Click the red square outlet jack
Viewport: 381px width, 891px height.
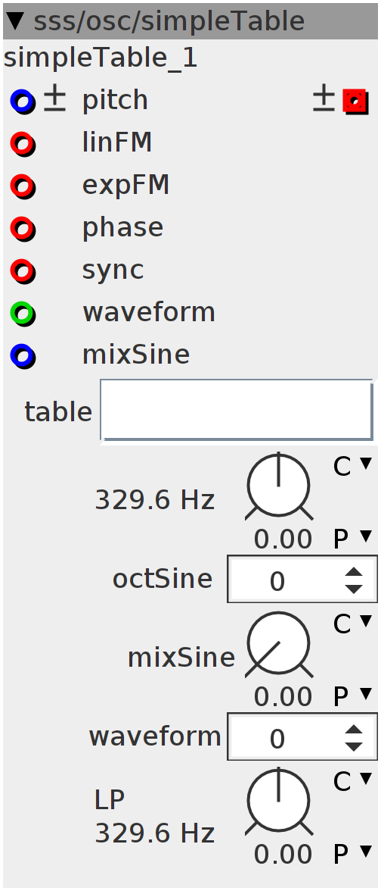355,102
